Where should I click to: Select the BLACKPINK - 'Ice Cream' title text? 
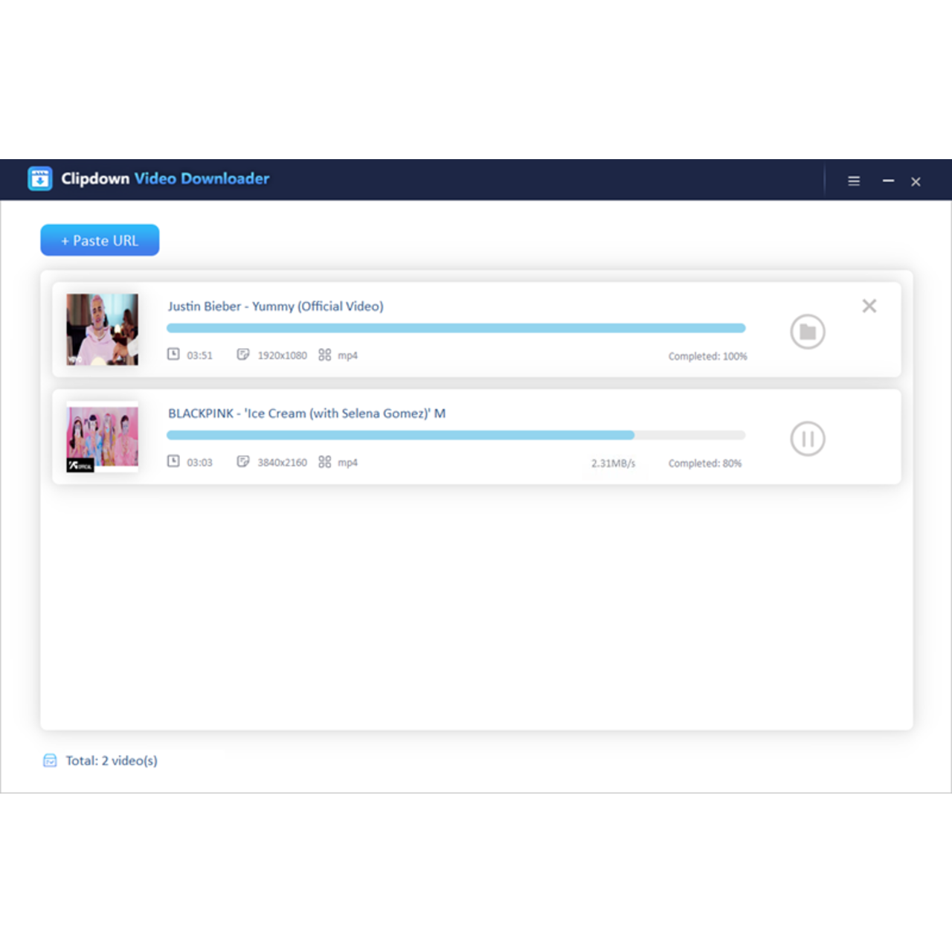[x=306, y=414]
